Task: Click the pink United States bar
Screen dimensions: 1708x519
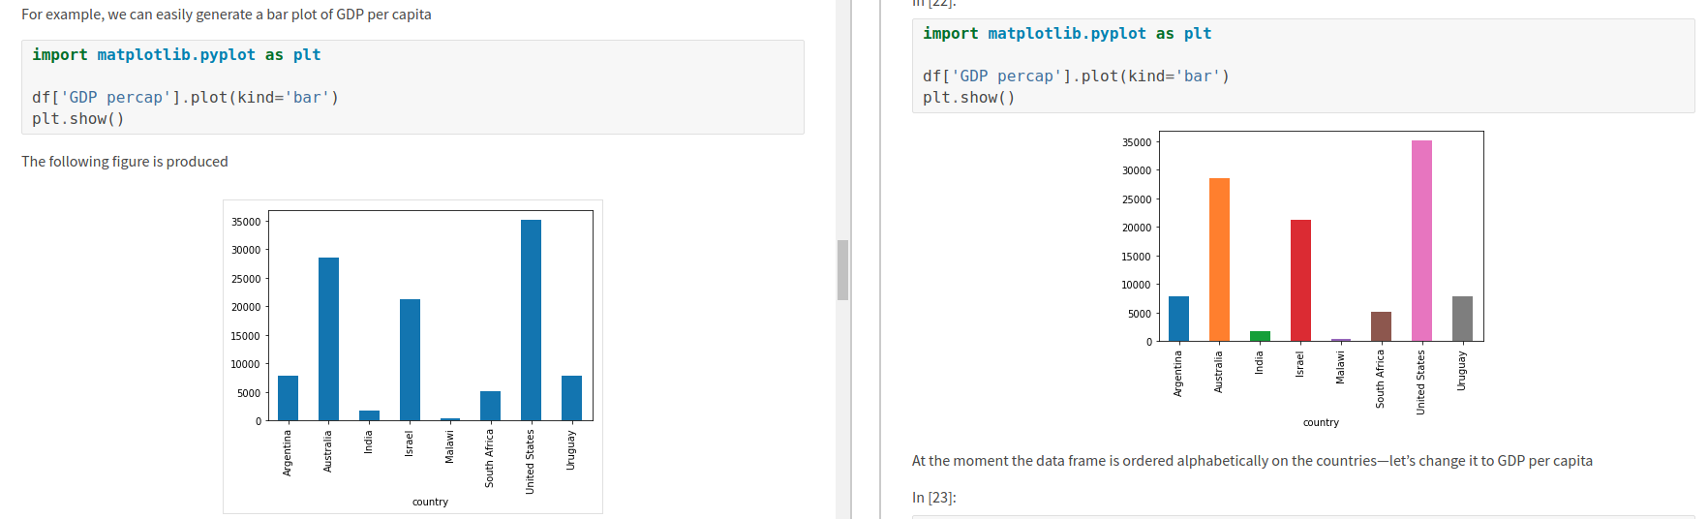Action: (1421, 241)
